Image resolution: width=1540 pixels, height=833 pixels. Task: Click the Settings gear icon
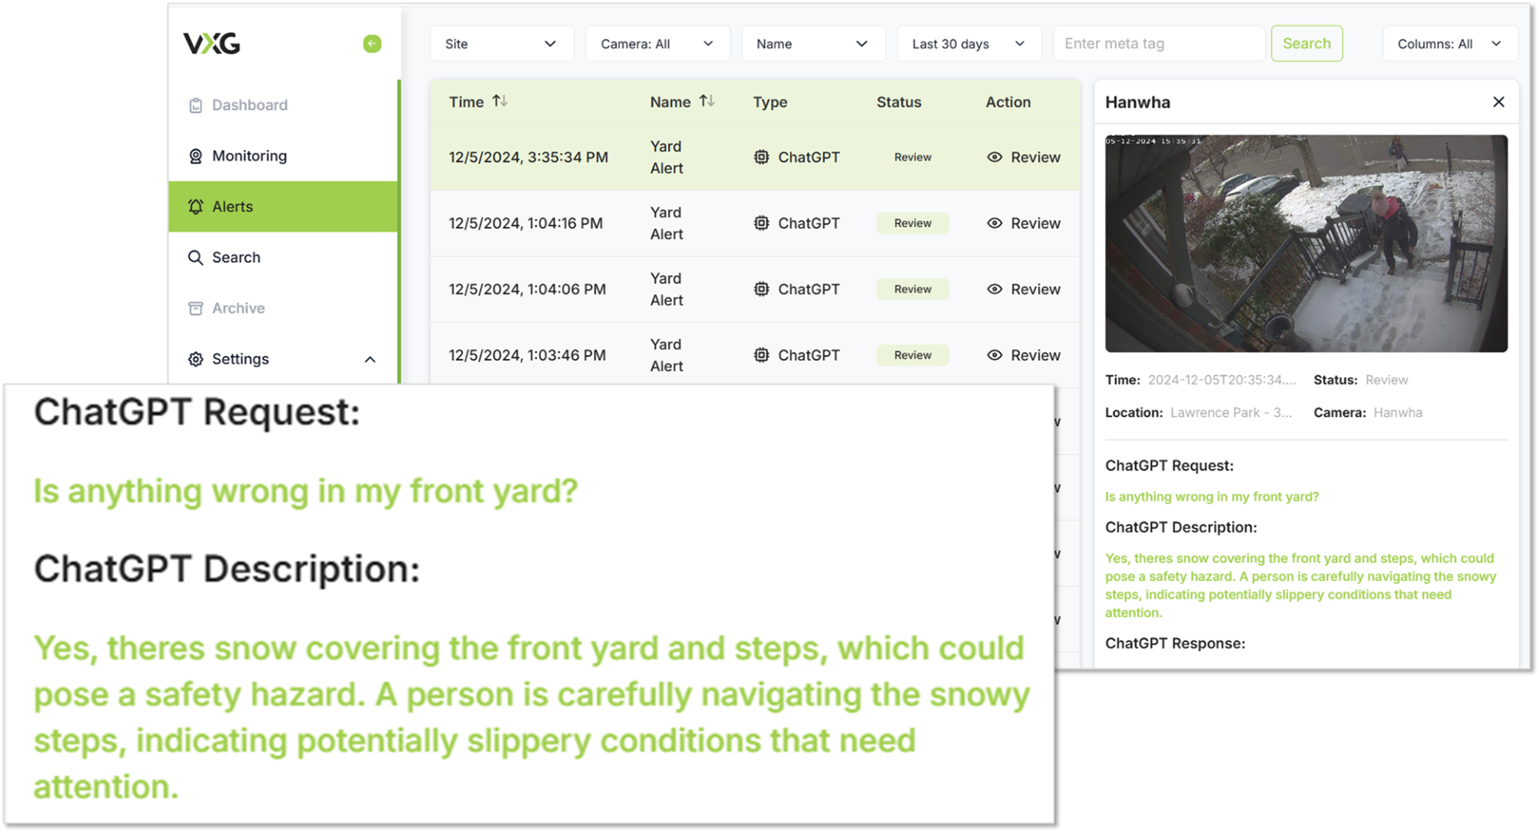196,359
